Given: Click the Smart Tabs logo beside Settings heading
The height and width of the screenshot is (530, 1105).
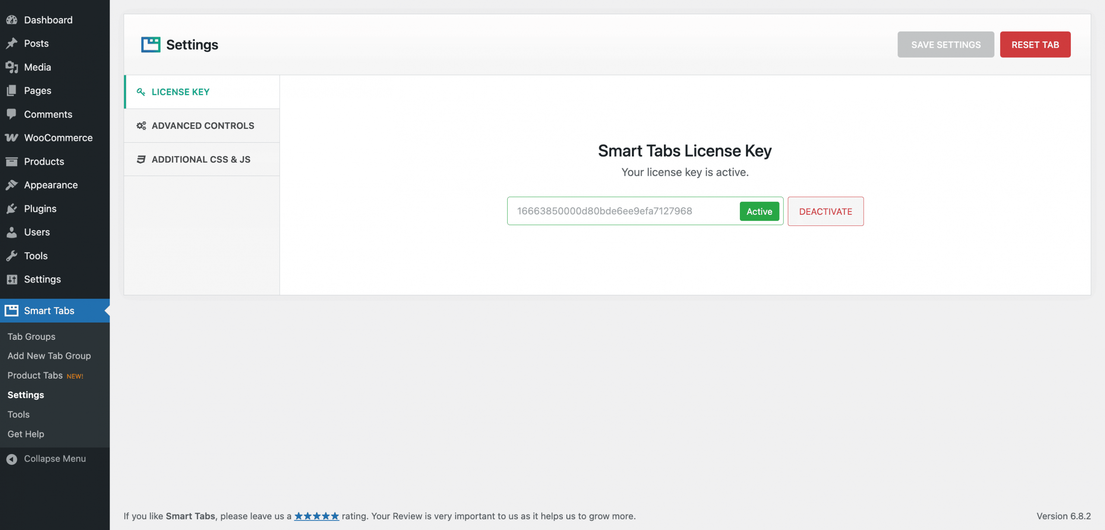Looking at the screenshot, I should click(151, 44).
